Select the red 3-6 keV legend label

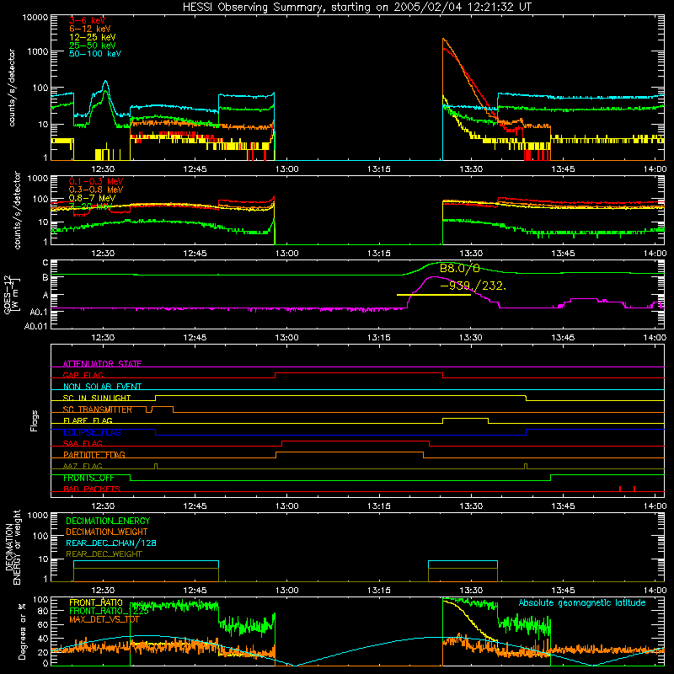tap(88, 20)
